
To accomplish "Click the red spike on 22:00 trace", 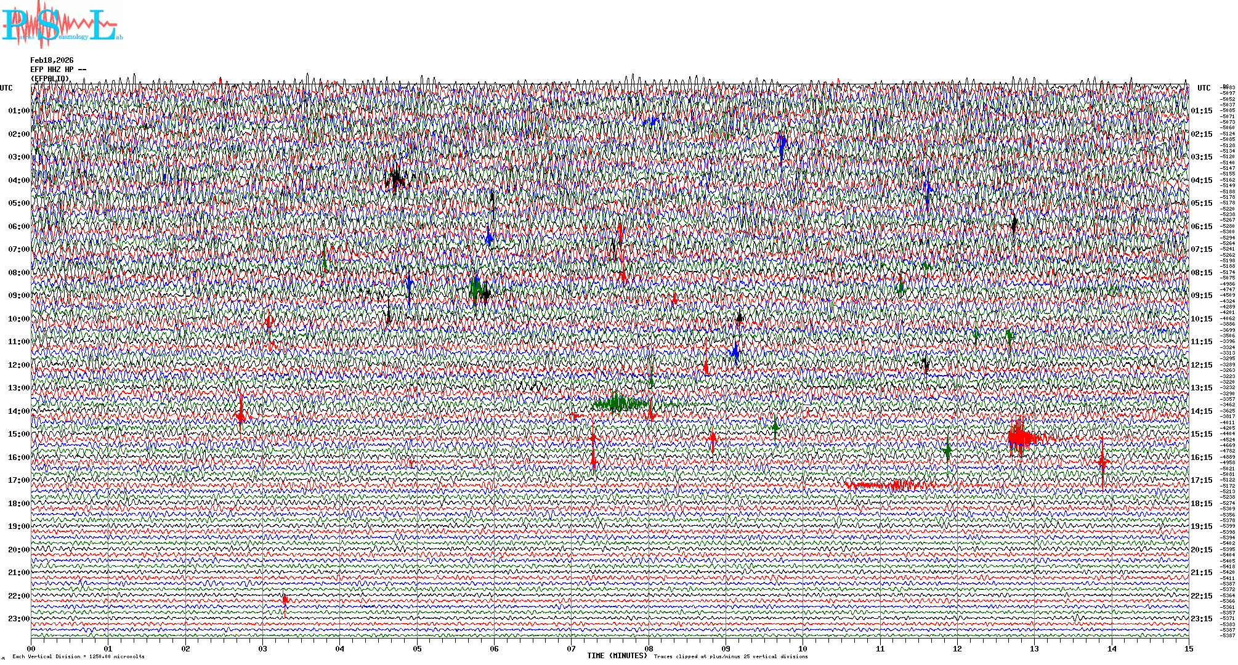I will 285,599.
